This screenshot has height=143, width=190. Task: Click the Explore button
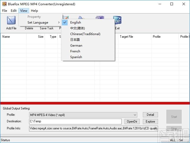coord(150,122)
